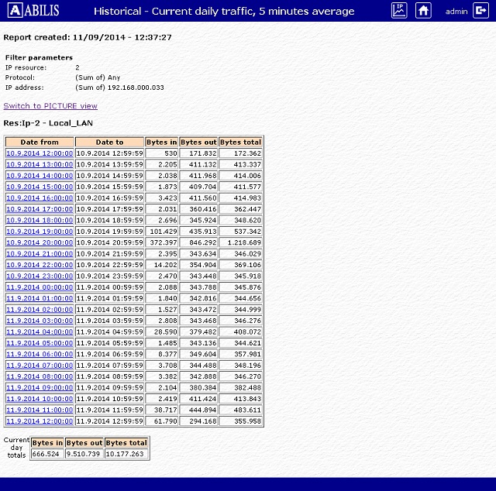Open the 10.9.2014 12:00:00 date link
The image size is (496, 491).
40,153
